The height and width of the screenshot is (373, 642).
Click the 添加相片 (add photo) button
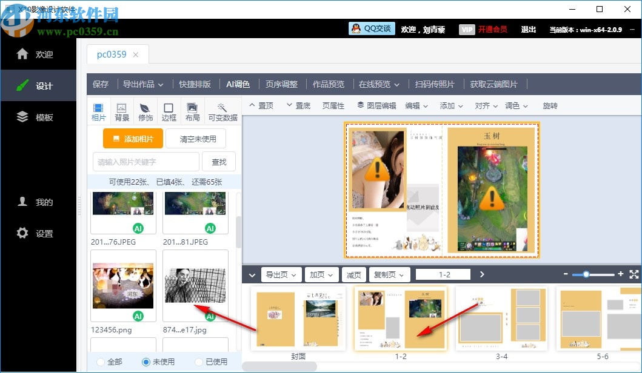point(133,139)
